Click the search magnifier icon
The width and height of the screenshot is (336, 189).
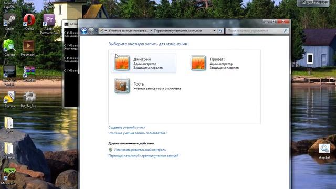286,31
